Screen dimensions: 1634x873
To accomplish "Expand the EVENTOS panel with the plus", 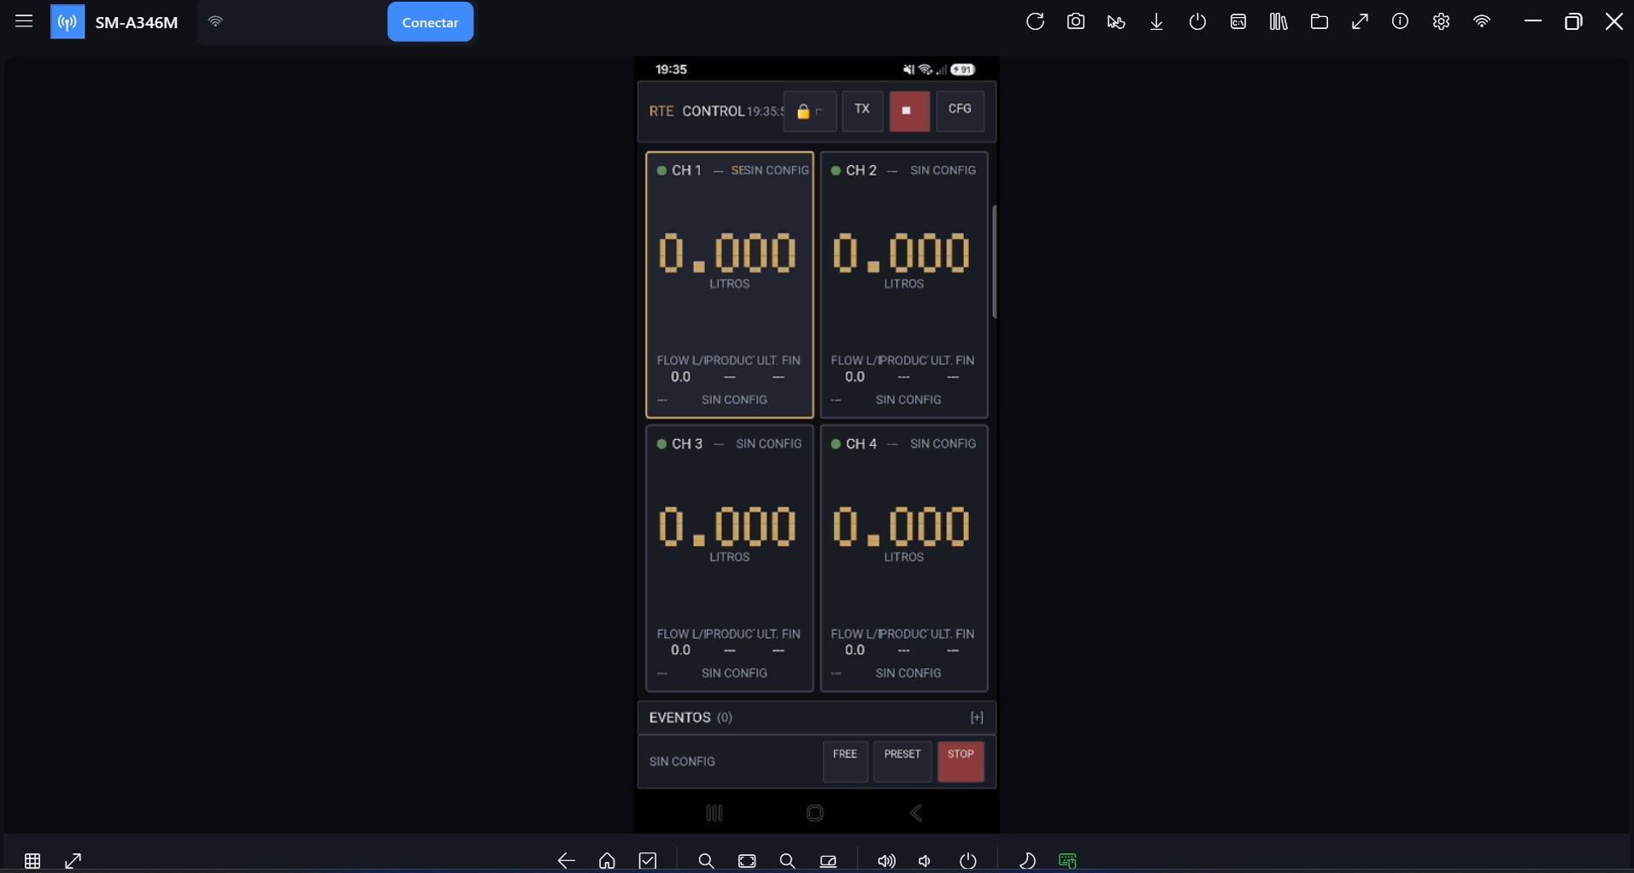I will pyautogui.click(x=977, y=718).
